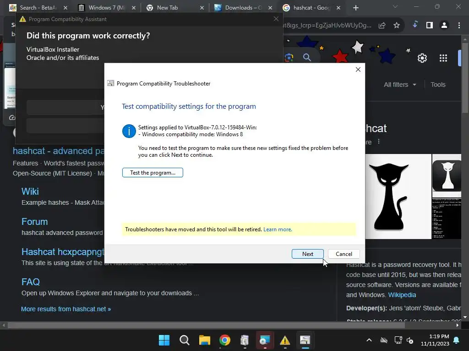Click the Tools button in Google search
The width and height of the screenshot is (469, 351).
point(438,85)
